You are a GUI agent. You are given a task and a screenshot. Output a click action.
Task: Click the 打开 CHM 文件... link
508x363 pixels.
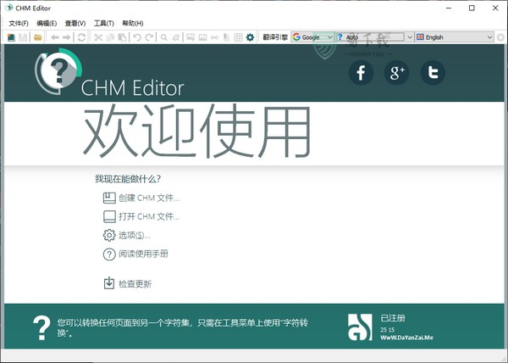tap(149, 216)
